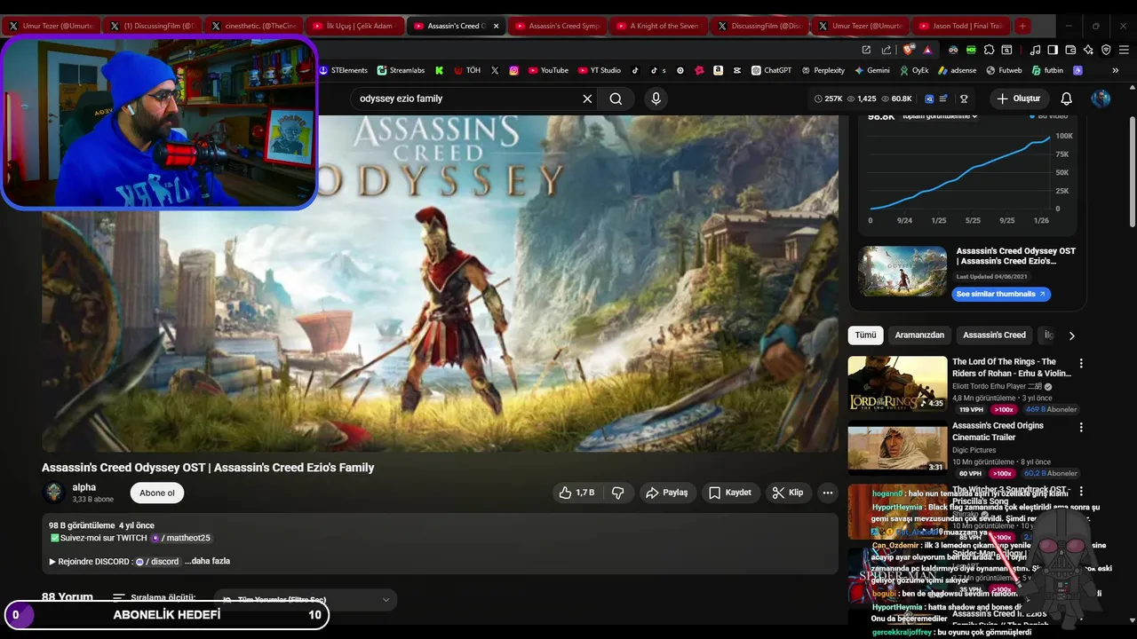Open the X bookmark icon in bookmarks bar
The height and width of the screenshot is (639, 1137).
click(x=495, y=70)
